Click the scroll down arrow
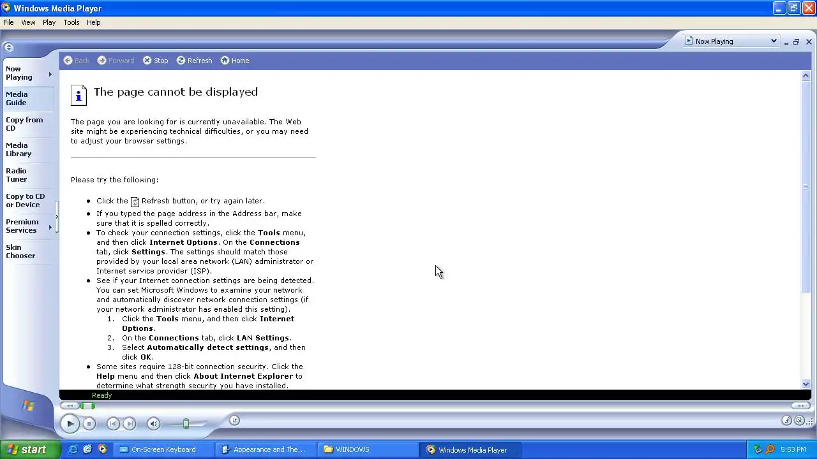The height and width of the screenshot is (459, 817). tap(806, 384)
